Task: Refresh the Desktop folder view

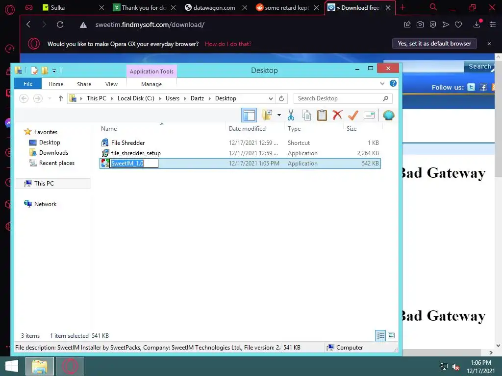Action: tap(281, 98)
